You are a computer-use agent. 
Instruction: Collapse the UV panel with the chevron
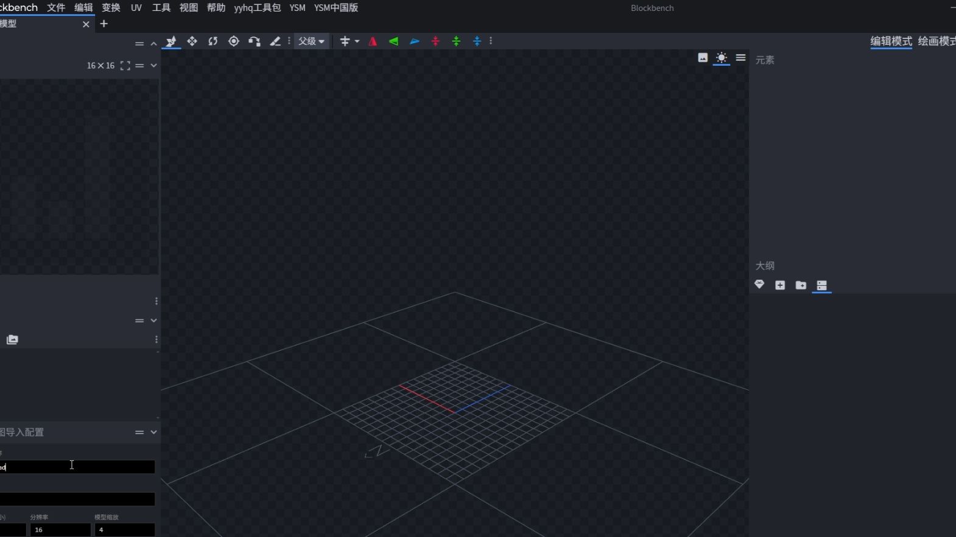(153, 66)
